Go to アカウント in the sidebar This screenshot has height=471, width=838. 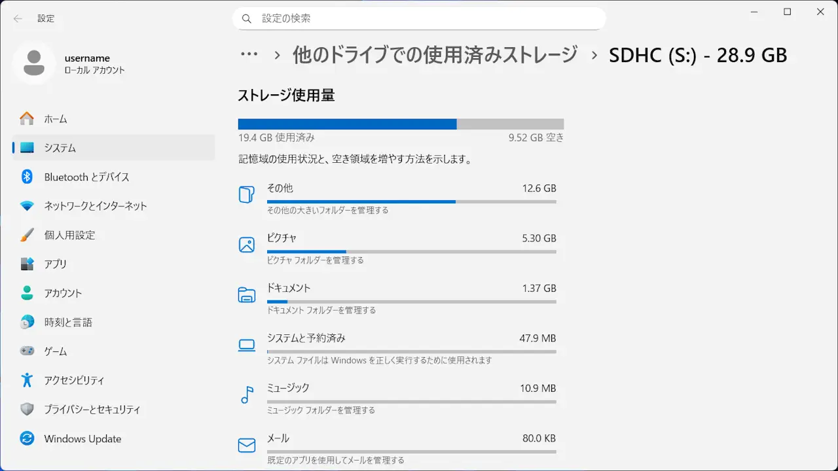pos(63,293)
